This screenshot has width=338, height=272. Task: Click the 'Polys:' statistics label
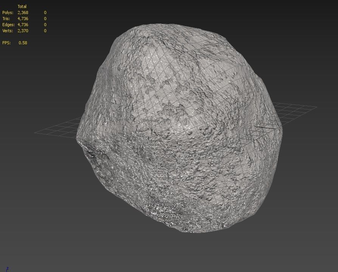pyautogui.click(x=8, y=13)
